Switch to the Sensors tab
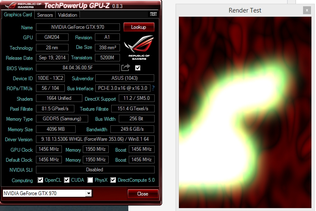The width and height of the screenshot is (316, 211). click(45, 15)
